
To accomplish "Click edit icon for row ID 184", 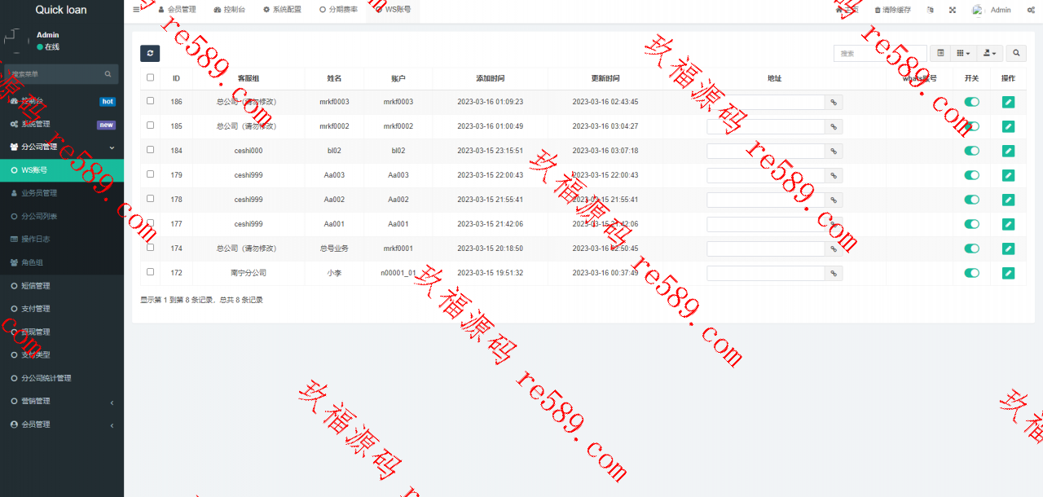I will click(x=1008, y=151).
